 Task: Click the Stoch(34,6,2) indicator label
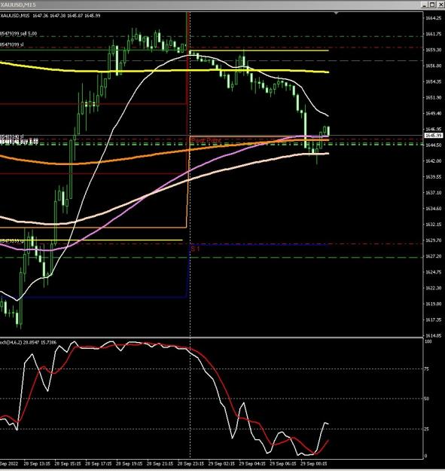pyautogui.click(x=28, y=342)
